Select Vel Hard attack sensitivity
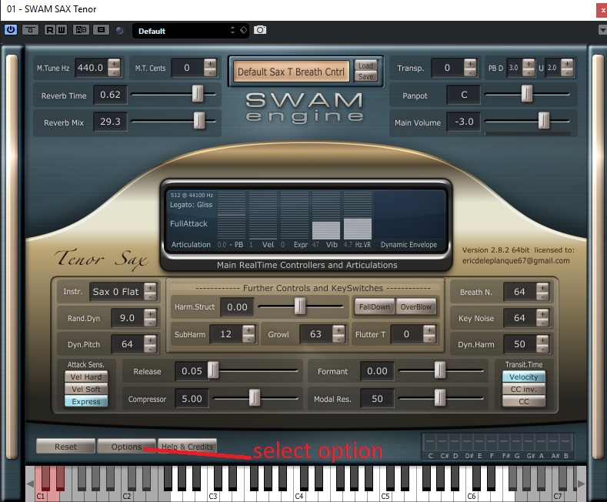607x502 pixels. click(86, 377)
